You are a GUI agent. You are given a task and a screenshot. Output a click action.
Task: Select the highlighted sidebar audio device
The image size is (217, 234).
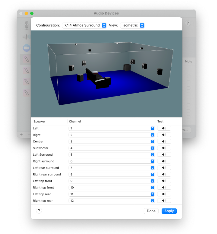[x=25, y=59]
